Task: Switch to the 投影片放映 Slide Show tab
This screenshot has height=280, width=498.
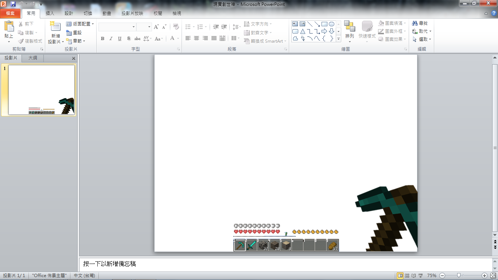Action: tap(132, 13)
